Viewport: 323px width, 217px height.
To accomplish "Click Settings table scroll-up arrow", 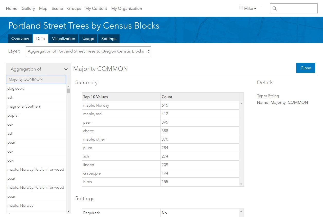I will (241, 211).
